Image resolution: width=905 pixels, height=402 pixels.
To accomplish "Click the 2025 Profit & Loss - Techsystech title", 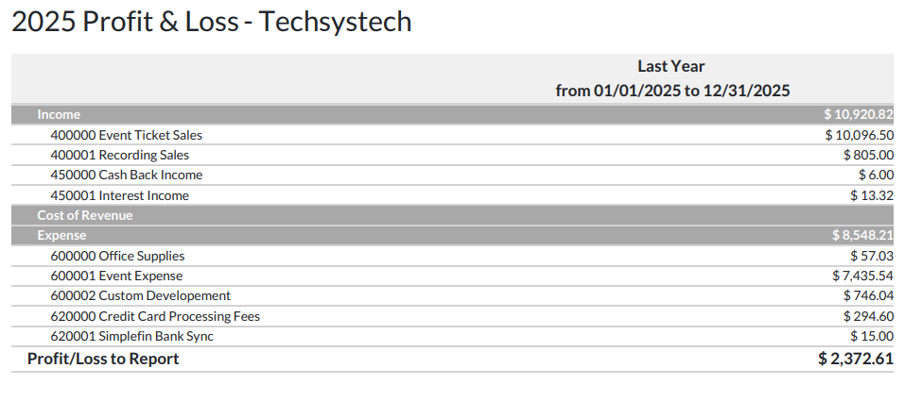I will coord(212,23).
